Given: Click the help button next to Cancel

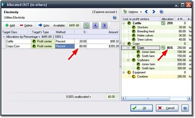Looking at the screenshot, I should coord(185,108).
